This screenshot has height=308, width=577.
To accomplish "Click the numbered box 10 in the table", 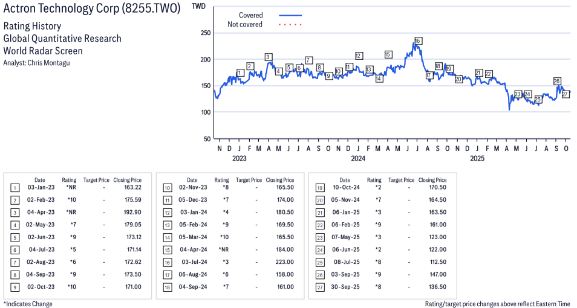I will coord(167,188).
